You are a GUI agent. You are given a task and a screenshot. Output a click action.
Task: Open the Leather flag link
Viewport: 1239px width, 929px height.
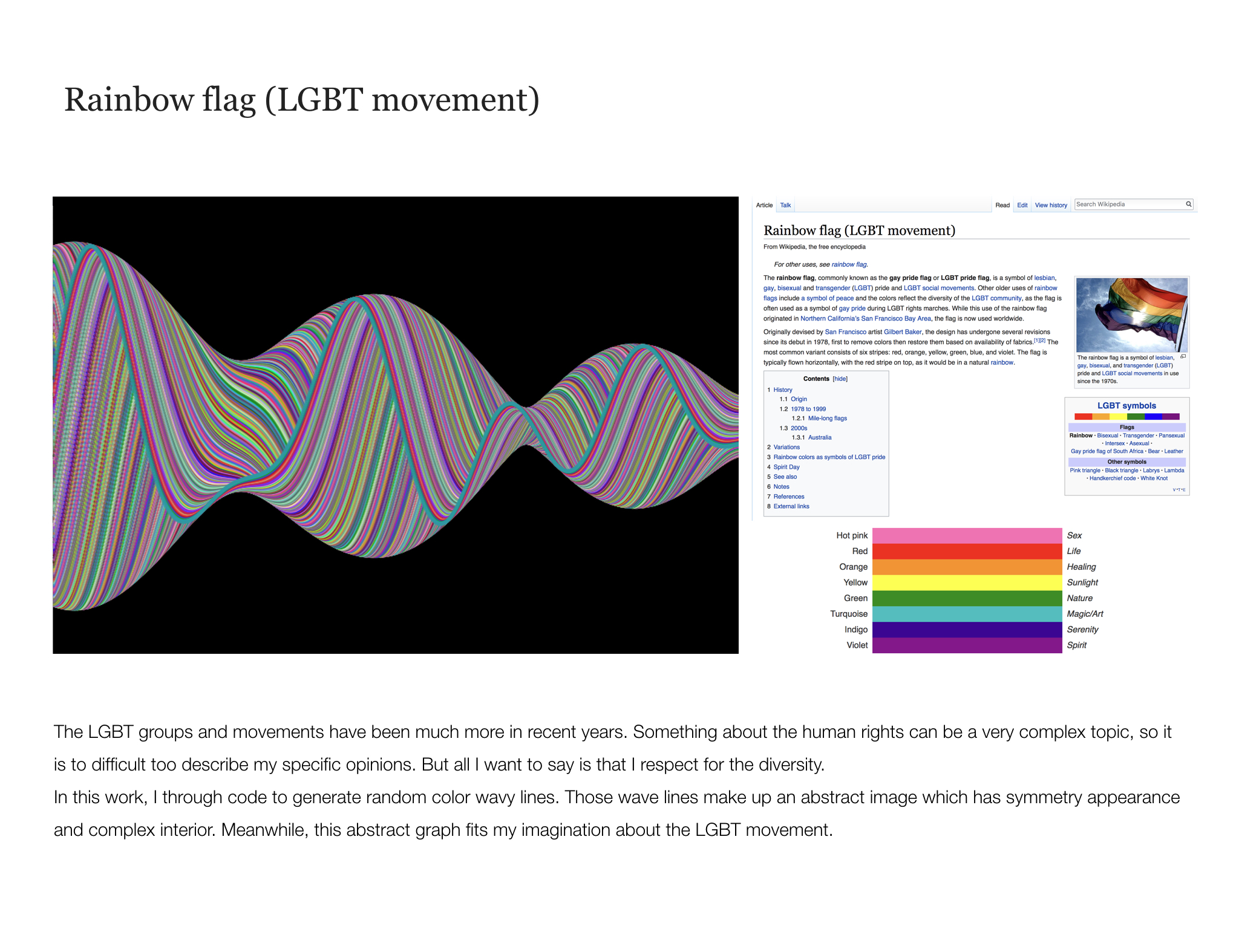click(1174, 451)
